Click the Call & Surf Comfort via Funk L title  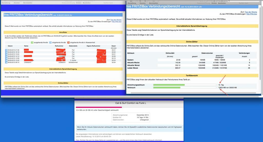tap(130, 103)
